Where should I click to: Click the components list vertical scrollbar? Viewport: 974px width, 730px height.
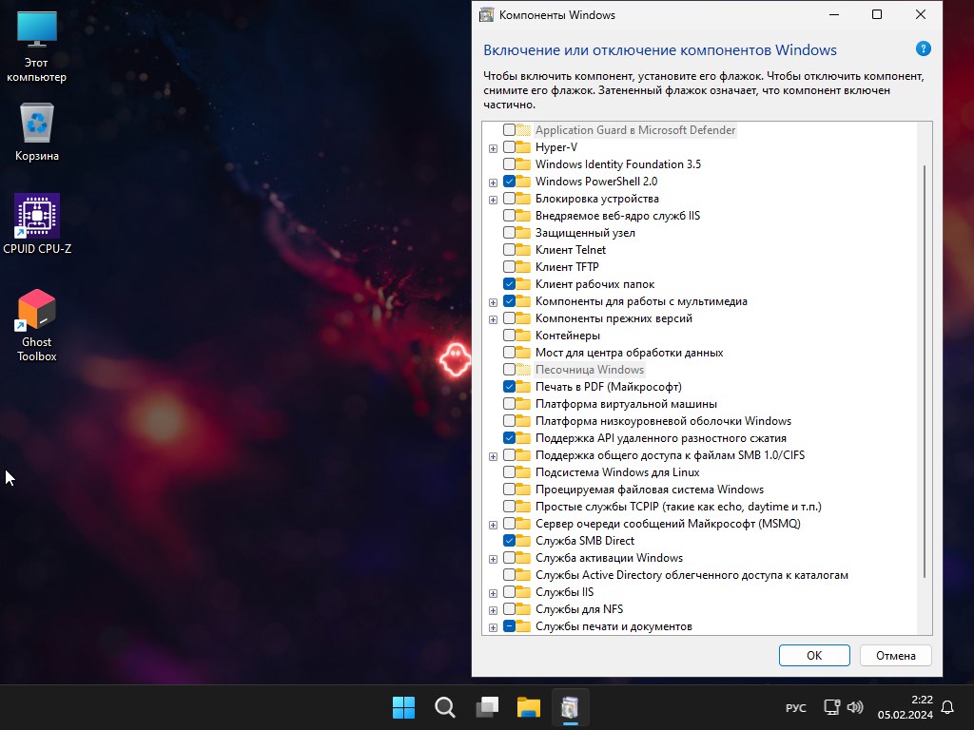tap(925, 372)
